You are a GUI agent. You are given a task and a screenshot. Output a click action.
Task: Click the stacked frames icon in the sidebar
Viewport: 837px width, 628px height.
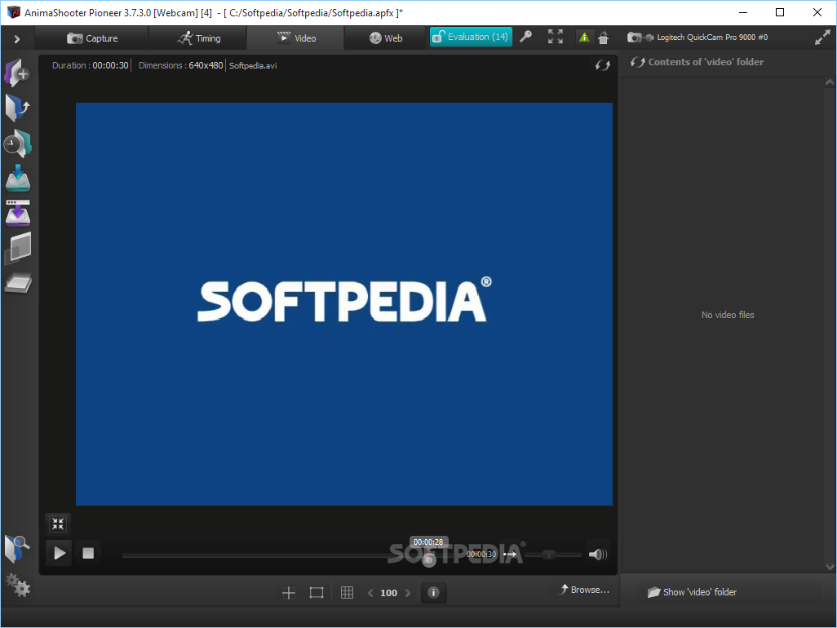[x=18, y=248]
